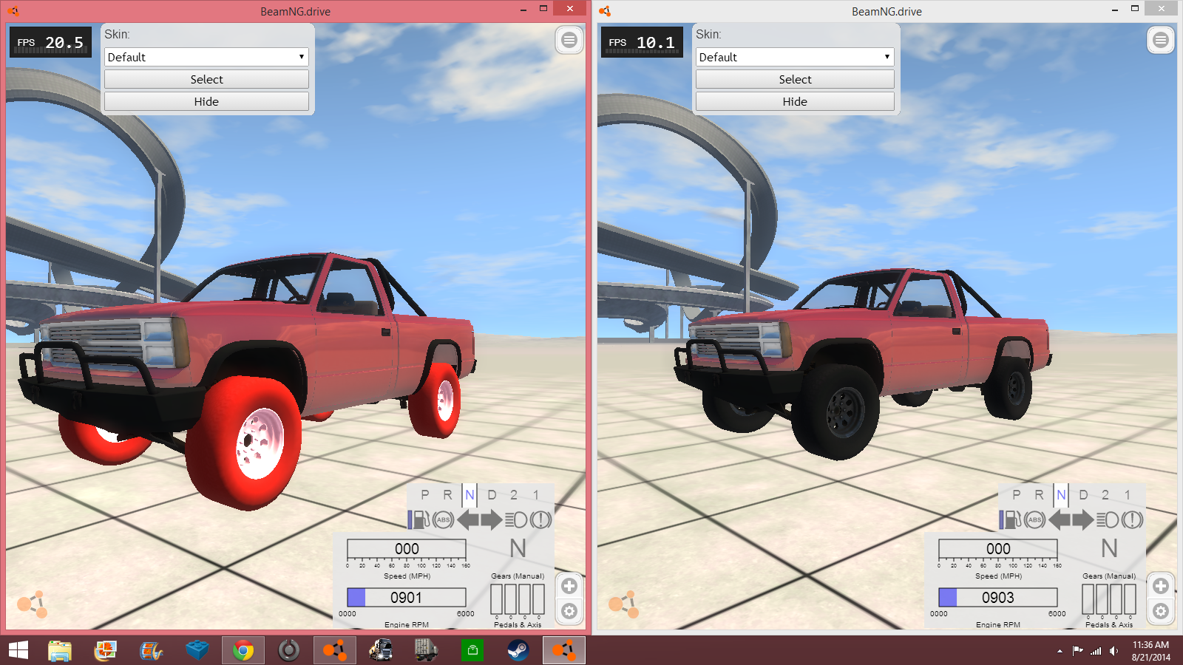Viewport: 1183px width, 665px height.
Task: Click the BeamNG logo in left window's corner
Action: tap(32, 604)
